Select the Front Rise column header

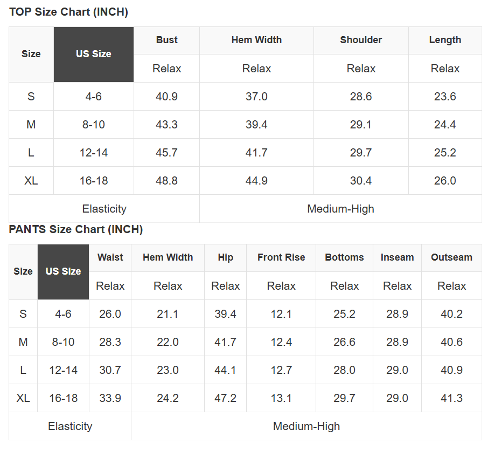[x=281, y=257]
